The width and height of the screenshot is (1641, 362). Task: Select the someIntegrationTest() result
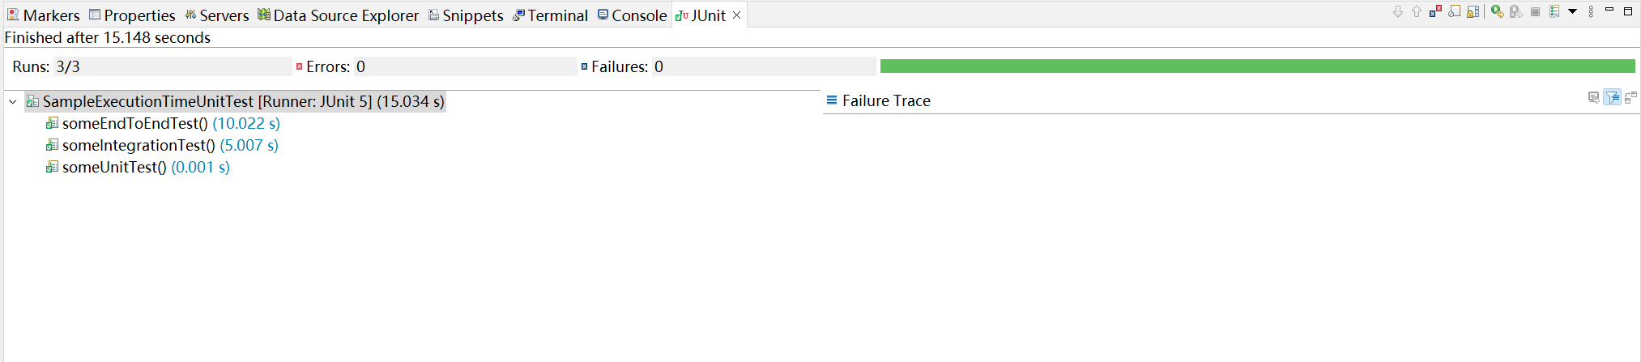pyautogui.click(x=161, y=145)
